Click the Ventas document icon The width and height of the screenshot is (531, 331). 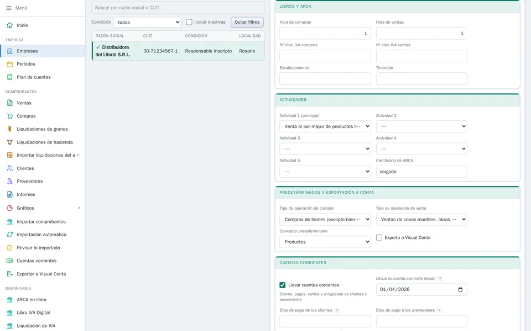[x=10, y=103]
